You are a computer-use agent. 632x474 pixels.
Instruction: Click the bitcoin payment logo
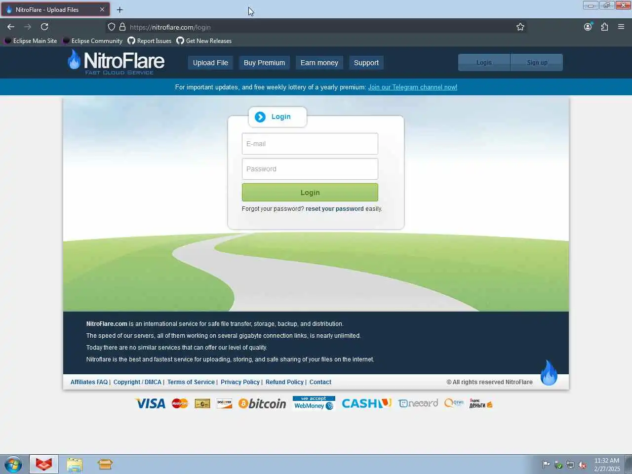(262, 403)
